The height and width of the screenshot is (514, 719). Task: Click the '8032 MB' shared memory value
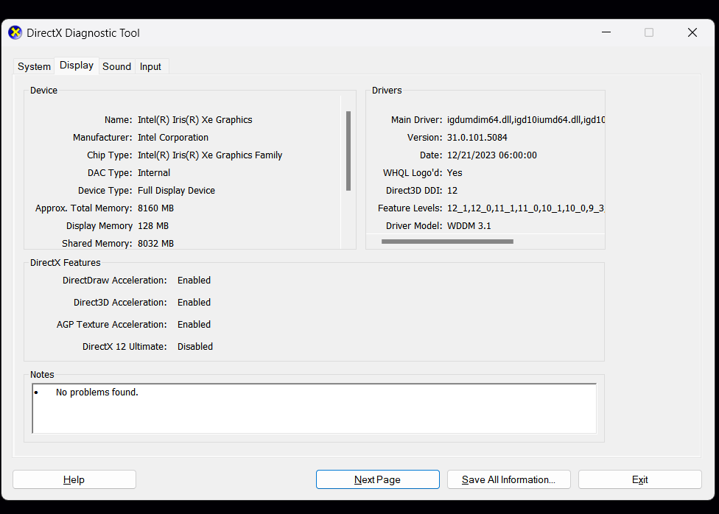click(155, 244)
